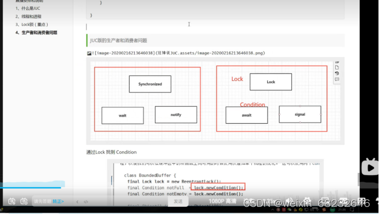
Task: Open outline item 2、线程和进程
Action: point(28,16)
